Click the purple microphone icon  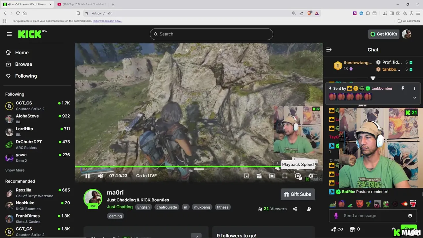coord(336,216)
